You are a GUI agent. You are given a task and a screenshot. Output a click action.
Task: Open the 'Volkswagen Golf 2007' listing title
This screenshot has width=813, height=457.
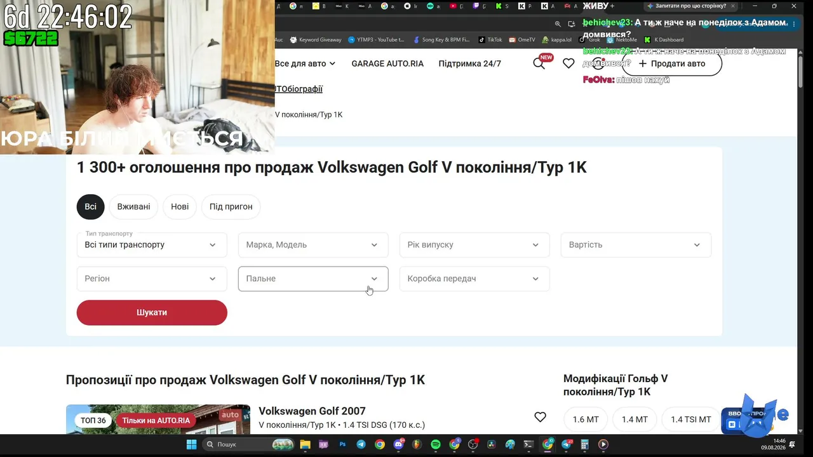coord(312,411)
